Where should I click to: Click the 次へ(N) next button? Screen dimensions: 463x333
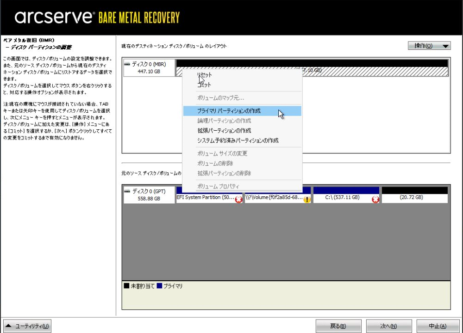[389, 326]
